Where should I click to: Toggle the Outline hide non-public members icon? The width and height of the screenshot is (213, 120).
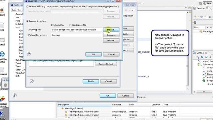point(210,57)
